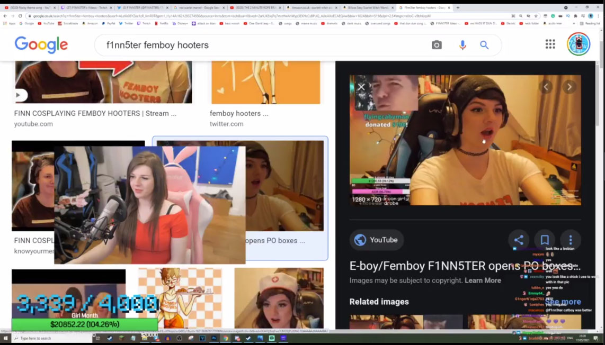
Task: Click the browser back arrow
Action: click(x=5, y=16)
